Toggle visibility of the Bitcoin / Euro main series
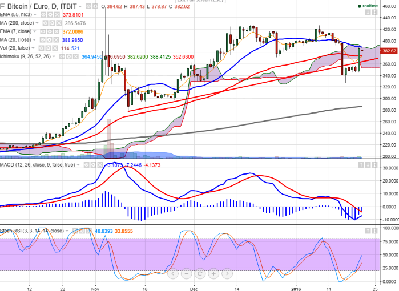 click(x=88, y=6)
